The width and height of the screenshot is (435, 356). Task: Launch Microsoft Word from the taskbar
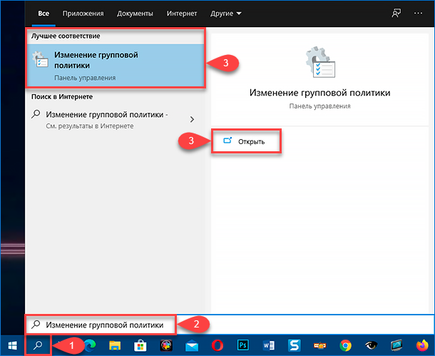269,345
